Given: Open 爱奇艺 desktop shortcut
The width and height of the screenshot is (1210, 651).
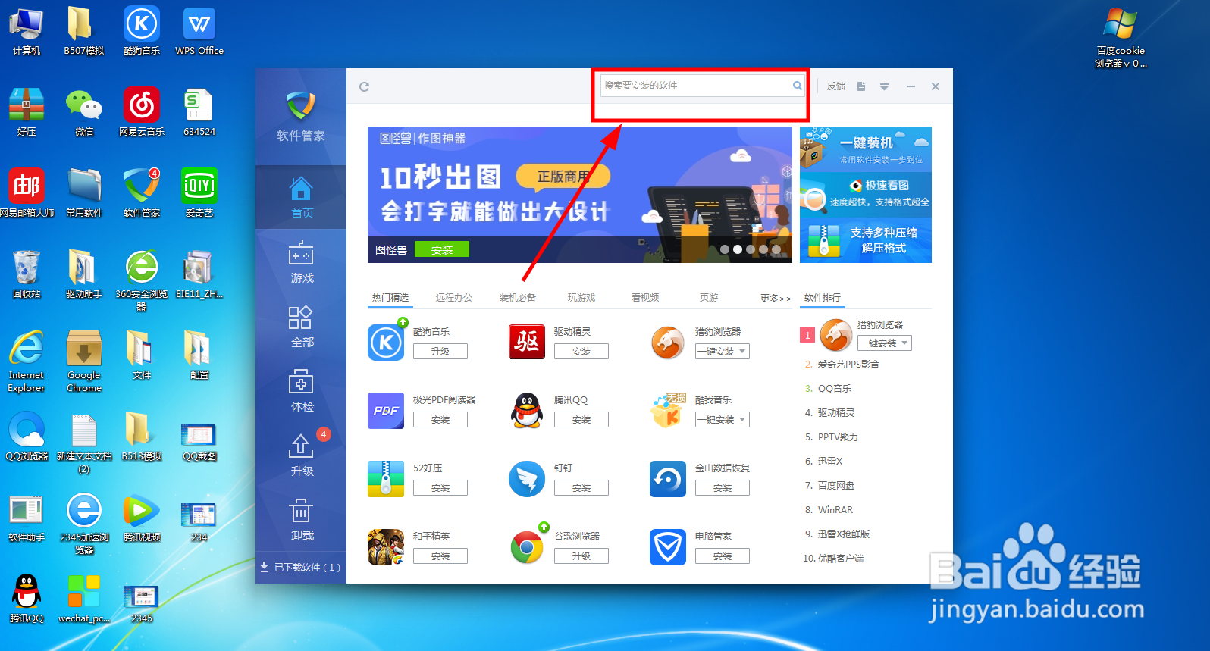Looking at the screenshot, I should point(199,193).
